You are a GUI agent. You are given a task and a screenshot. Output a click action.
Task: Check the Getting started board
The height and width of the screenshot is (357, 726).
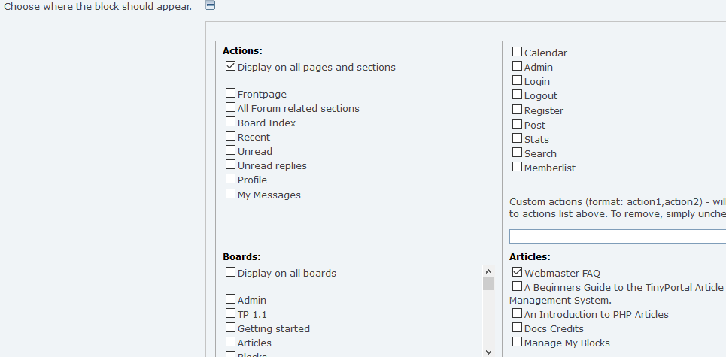pos(231,328)
